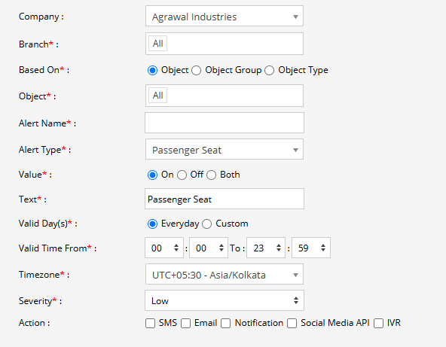The height and width of the screenshot is (347, 446).
Task: Enable the Notification action checkbox
Action: [225, 323]
